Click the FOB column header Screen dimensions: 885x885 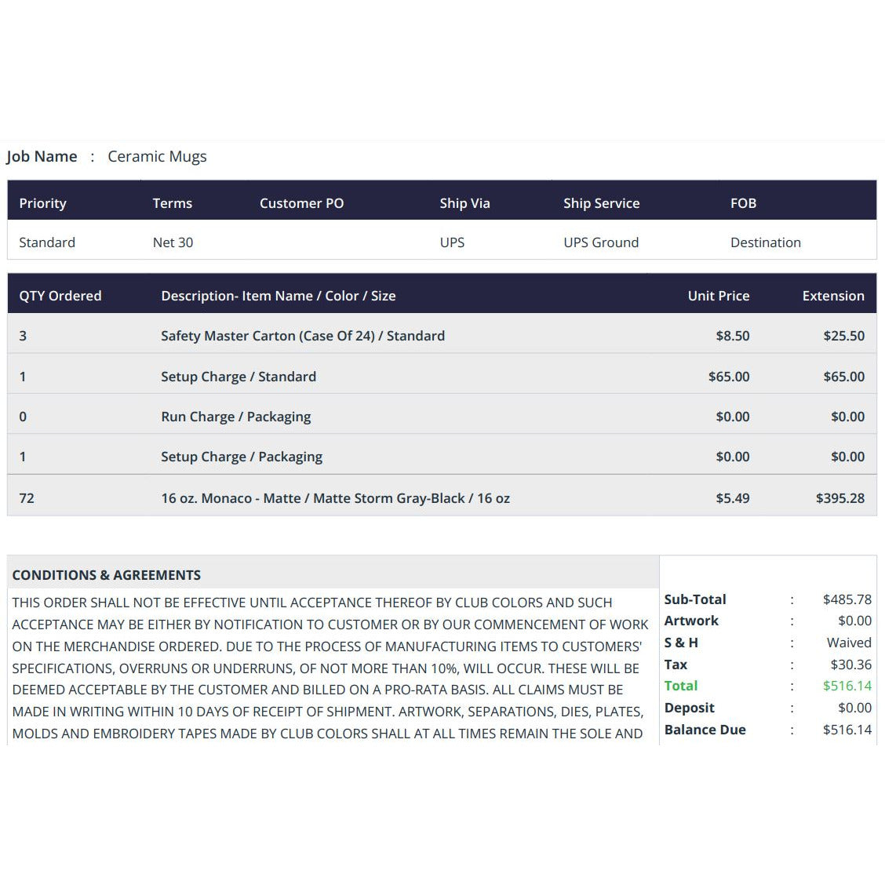click(743, 203)
